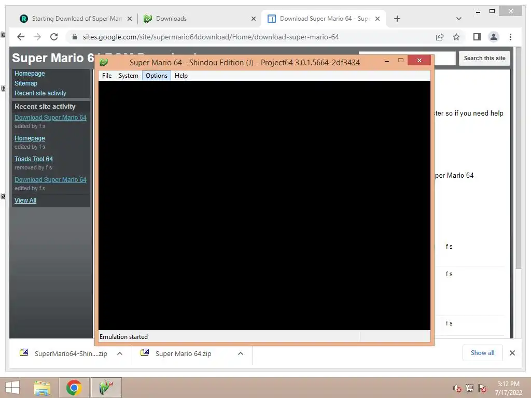
Task: Open the last Download Super Mario 64 activity link
Action: [x=50, y=180]
